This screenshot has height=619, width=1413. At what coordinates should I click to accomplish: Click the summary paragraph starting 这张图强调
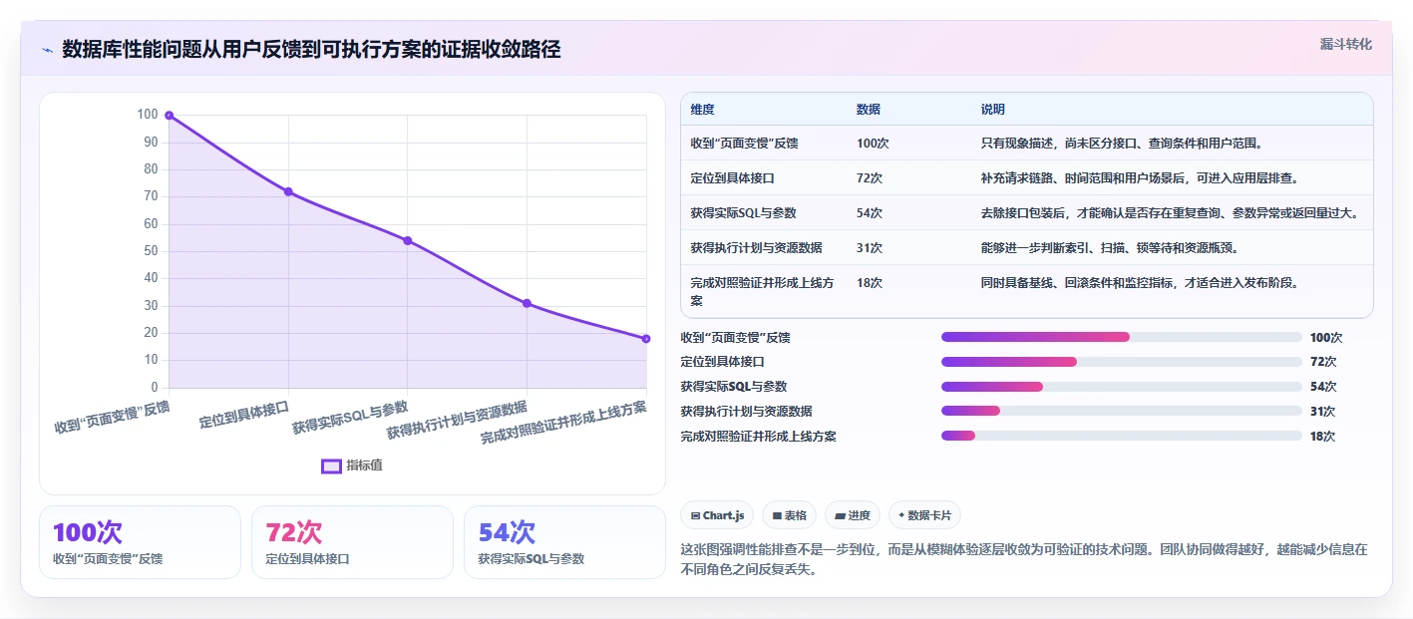1024,561
